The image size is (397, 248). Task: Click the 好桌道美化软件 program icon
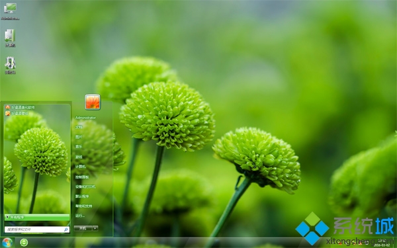[x=7, y=107]
